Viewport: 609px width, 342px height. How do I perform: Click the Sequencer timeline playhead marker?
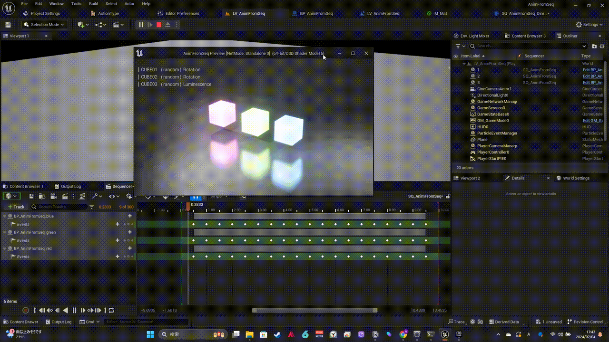tap(188, 206)
